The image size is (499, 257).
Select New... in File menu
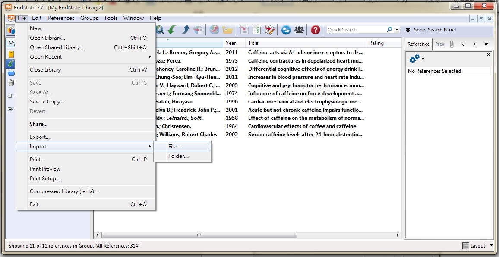tap(86, 28)
